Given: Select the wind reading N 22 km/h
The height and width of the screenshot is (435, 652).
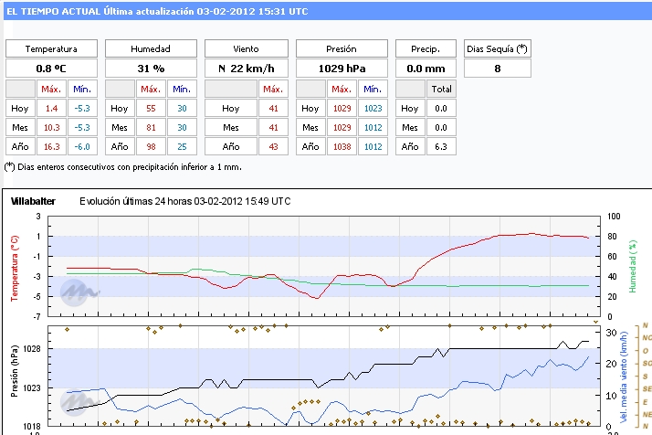Looking at the screenshot, I should [246, 69].
